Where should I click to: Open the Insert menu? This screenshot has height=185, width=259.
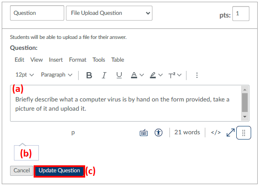coord(55,60)
